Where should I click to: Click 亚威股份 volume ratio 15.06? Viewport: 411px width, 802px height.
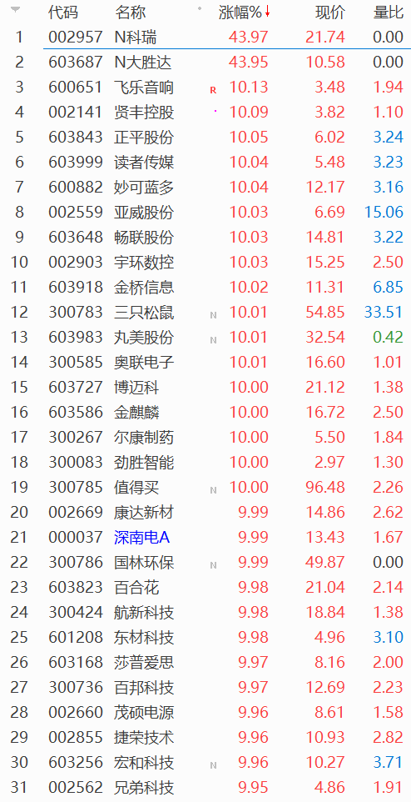pyautogui.click(x=384, y=212)
